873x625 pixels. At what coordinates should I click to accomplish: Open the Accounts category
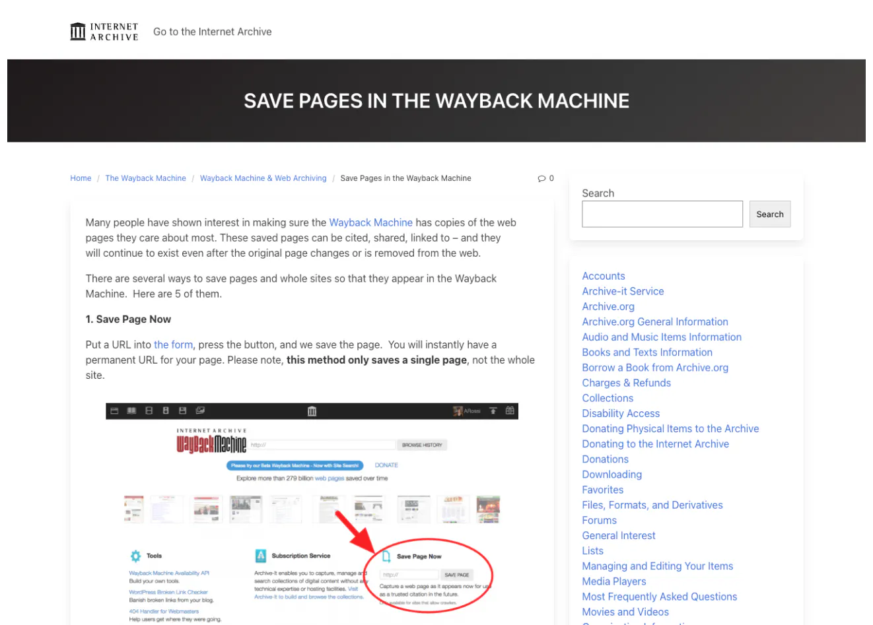[x=604, y=276]
